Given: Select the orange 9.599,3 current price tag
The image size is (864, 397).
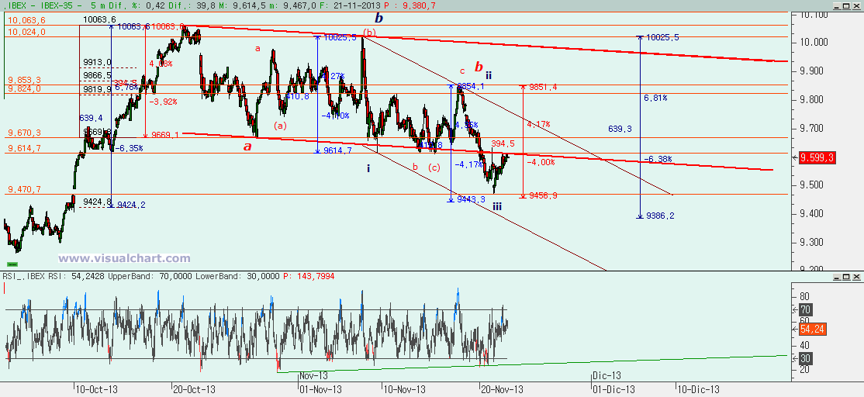Looking at the screenshot, I should click(x=816, y=158).
